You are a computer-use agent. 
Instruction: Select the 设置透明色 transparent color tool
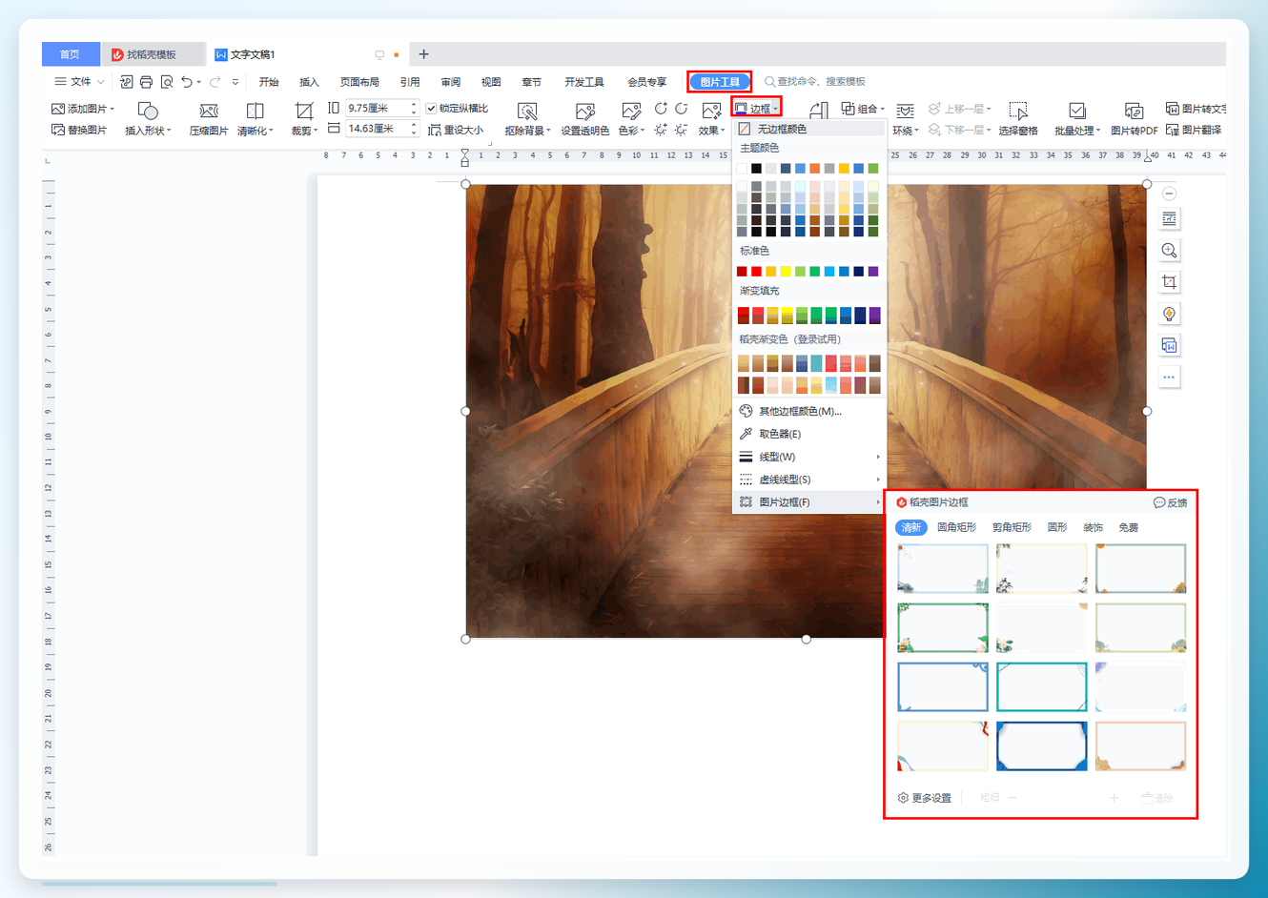[x=584, y=119]
